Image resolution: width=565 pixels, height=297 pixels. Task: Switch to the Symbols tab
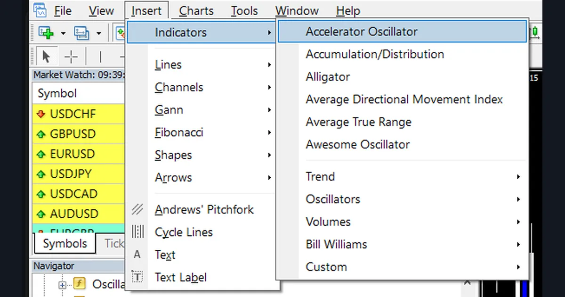pyautogui.click(x=65, y=243)
